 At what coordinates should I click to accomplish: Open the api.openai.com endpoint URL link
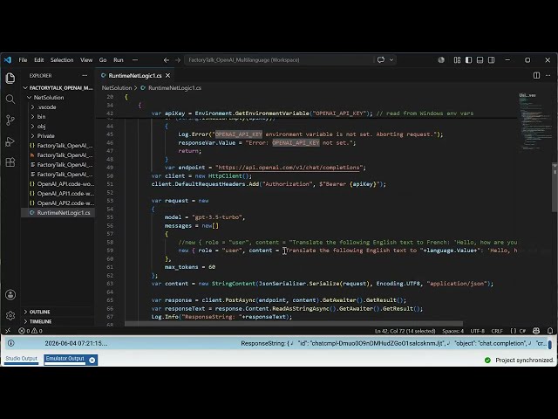pos(289,168)
